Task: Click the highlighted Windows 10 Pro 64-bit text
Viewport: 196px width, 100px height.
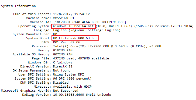Action: [x=73, y=26]
